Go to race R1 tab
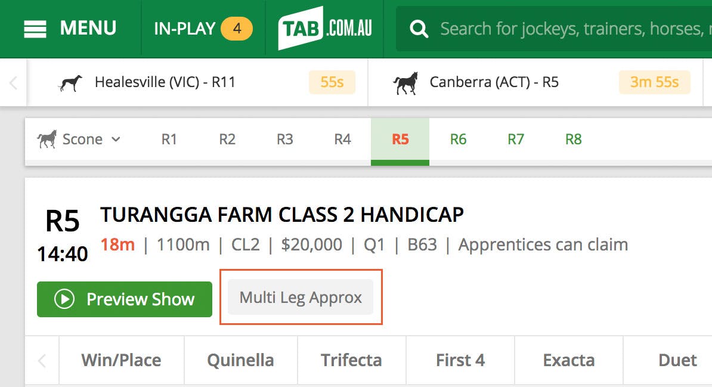This screenshot has height=387, width=712. (x=169, y=139)
